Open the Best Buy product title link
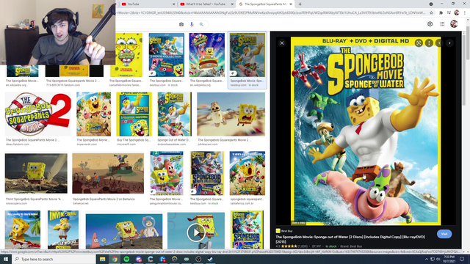The image size is (470, 264). [x=350, y=239]
